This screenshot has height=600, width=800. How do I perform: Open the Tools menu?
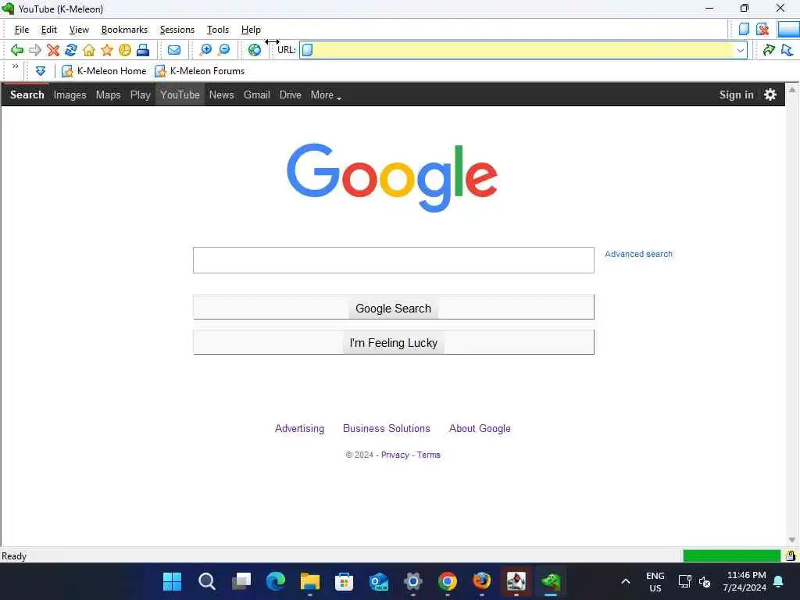[x=218, y=30]
